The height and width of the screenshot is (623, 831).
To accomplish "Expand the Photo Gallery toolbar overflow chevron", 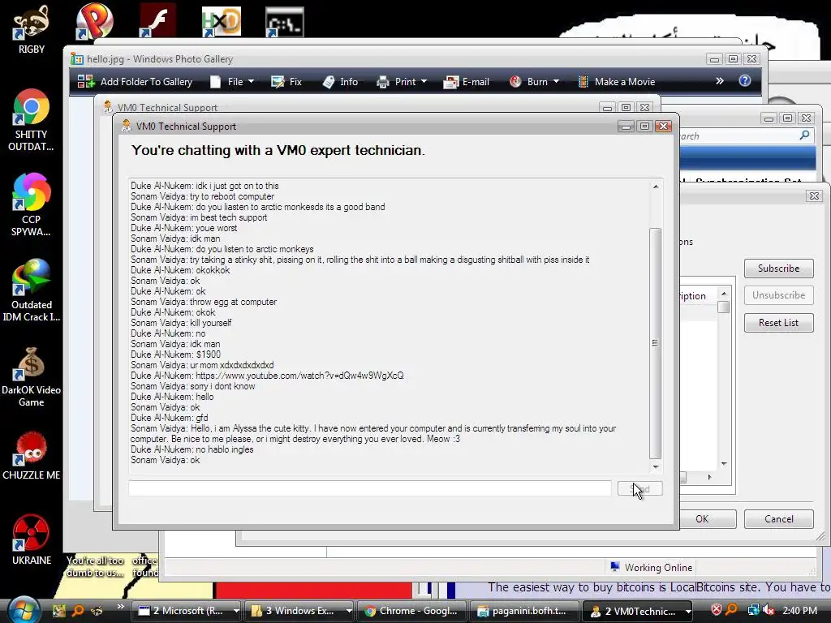I will click(719, 81).
